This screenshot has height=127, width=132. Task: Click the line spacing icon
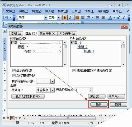(x=88, y=18)
